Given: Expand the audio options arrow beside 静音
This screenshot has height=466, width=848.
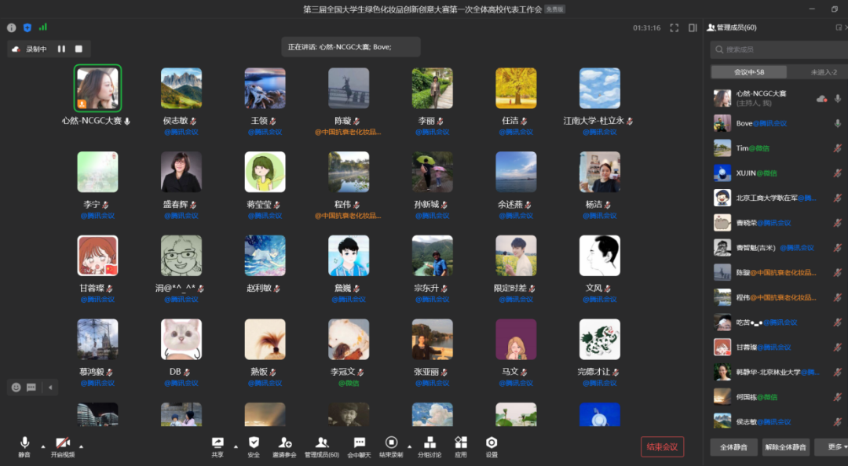Looking at the screenshot, I should [43, 446].
